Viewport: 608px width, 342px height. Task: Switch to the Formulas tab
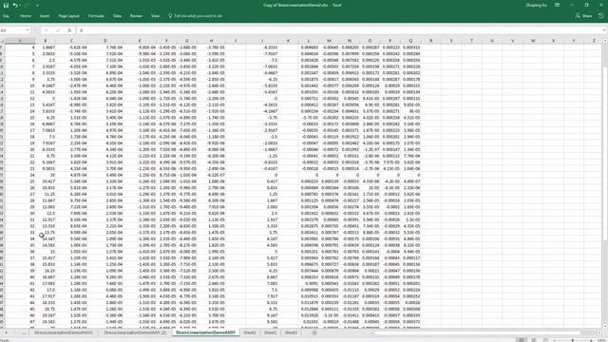96,16
